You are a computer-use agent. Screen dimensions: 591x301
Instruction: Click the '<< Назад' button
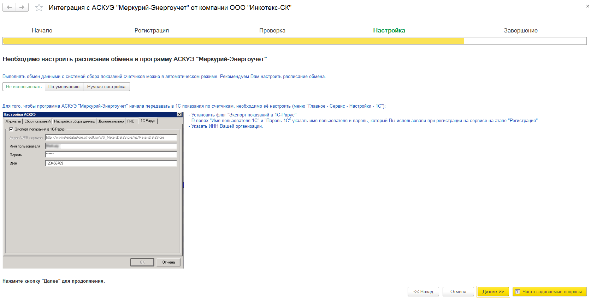[423, 291]
